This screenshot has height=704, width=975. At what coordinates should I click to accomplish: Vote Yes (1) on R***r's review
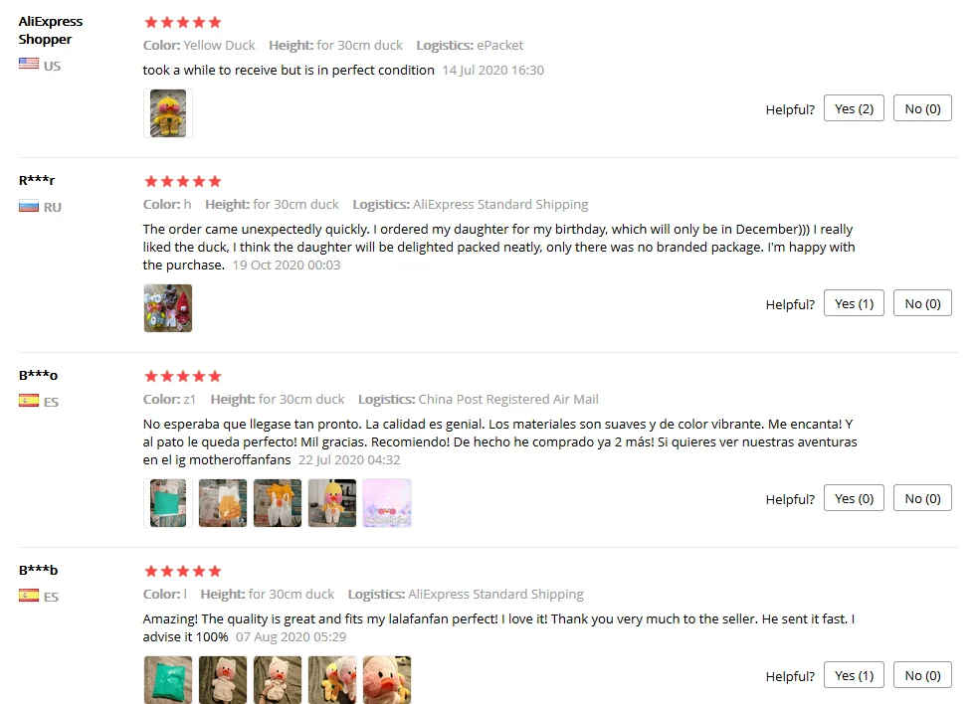pyautogui.click(x=854, y=303)
